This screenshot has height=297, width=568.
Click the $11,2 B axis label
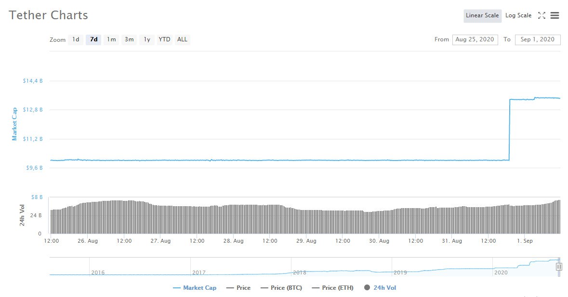pos(33,139)
